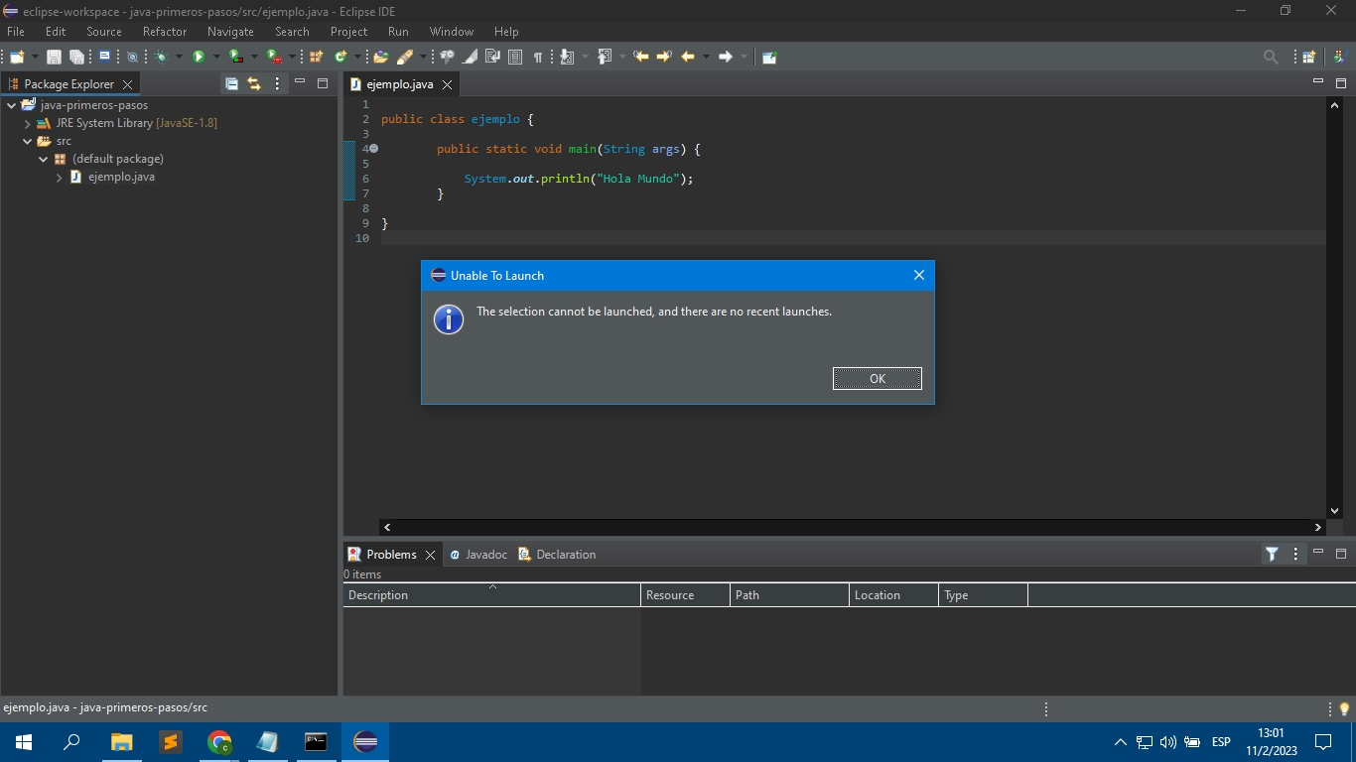Viewport: 1356px width, 762px height.
Task: Click the Next Edit Location arrow
Action: (664, 57)
